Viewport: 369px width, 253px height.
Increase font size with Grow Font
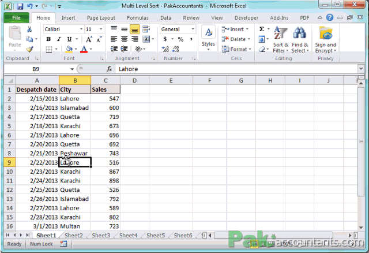click(89, 39)
